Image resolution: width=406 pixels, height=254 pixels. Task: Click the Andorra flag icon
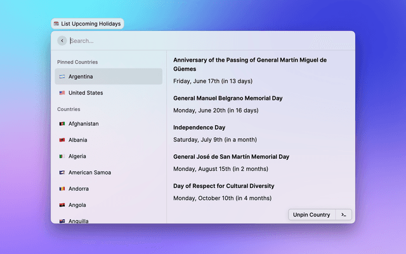coord(62,189)
